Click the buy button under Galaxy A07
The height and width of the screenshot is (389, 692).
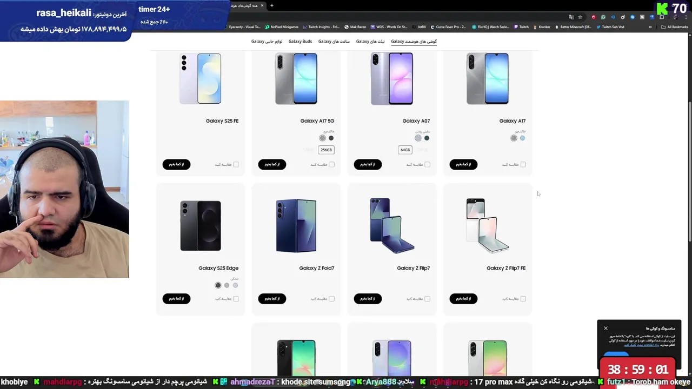(368, 164)
